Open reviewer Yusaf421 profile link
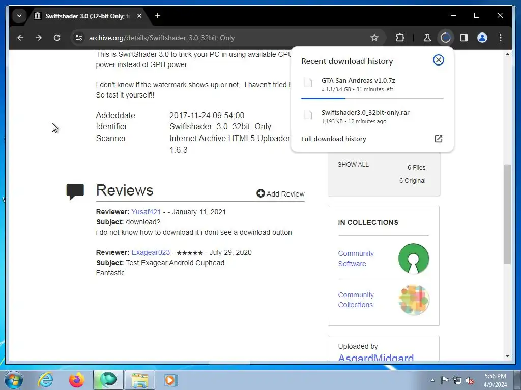Viewport: 521px width, 390px height. tap(146, 212)
